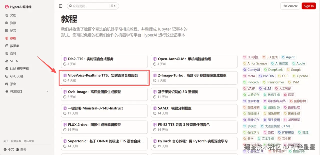Toggle the sidebar panel icon
Viewport: 320px width, 155px height.
point(61,6)
